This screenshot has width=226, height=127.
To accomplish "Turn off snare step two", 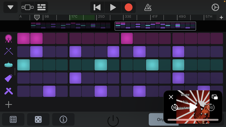I will (36, 52).
